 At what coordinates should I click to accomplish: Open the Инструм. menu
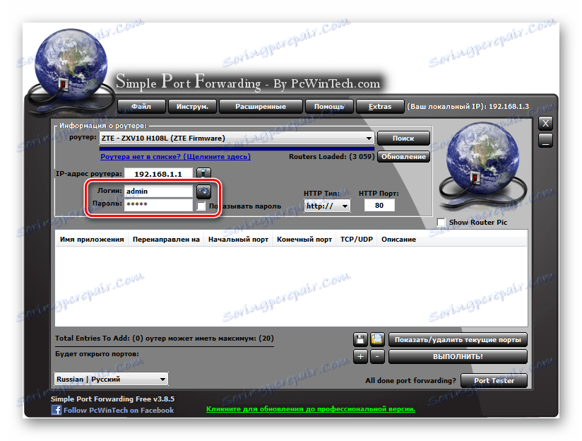(192, 106)
